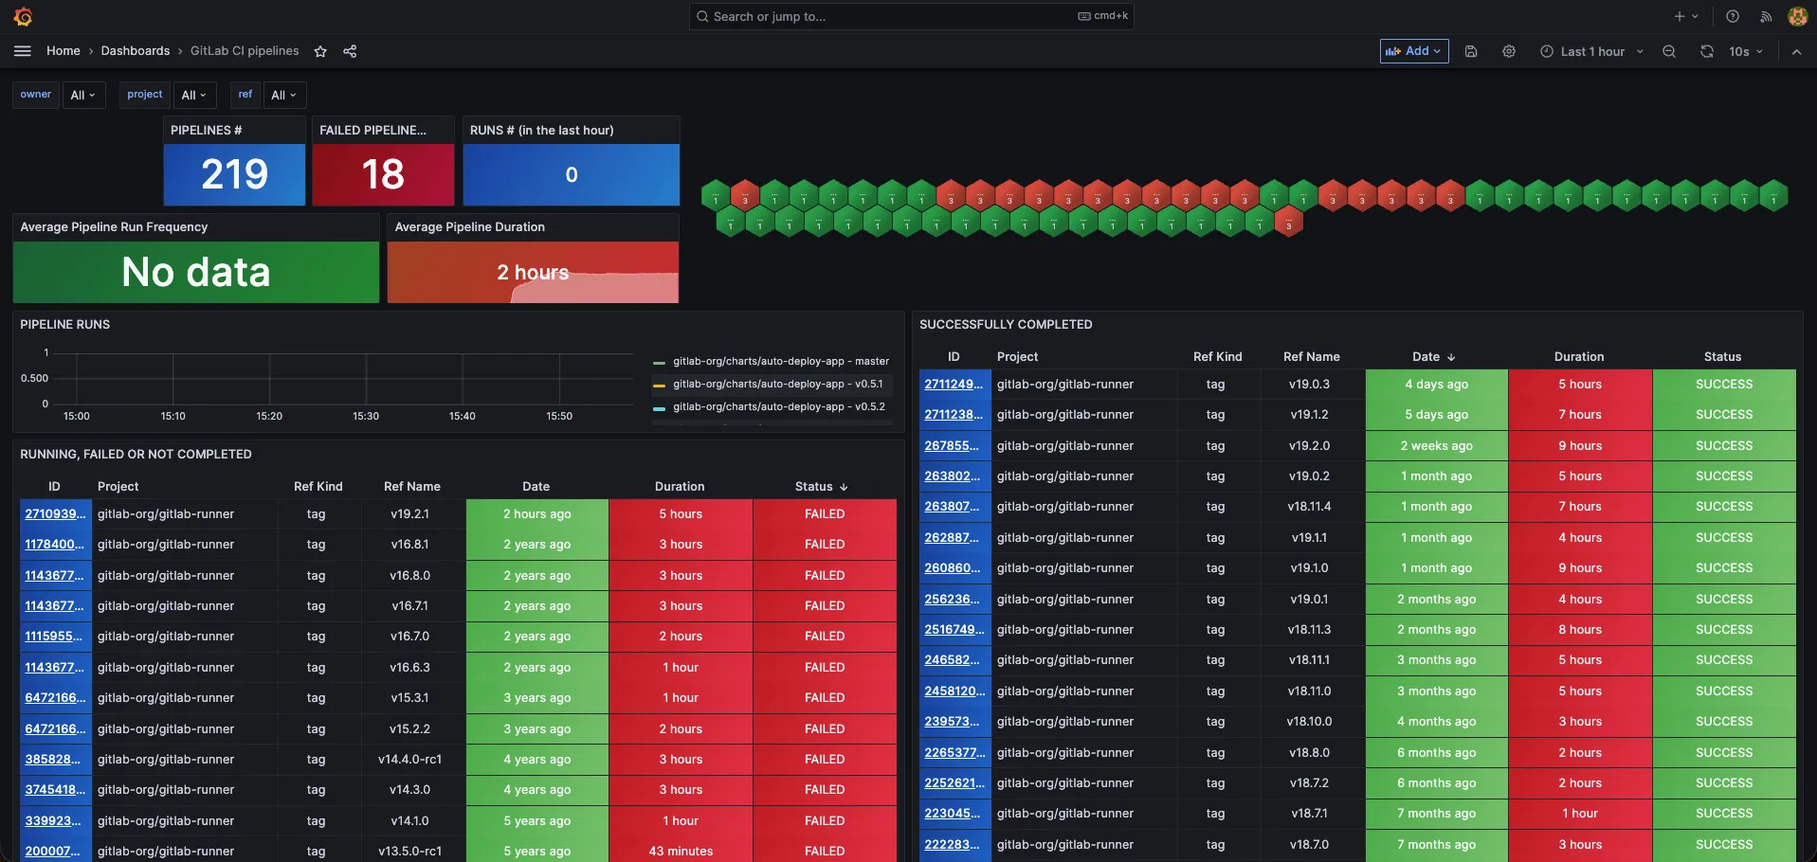The width and height of the screenshot is (1817, 862).
Task: Expand the project variable dropdown
Action: point(194,95)
